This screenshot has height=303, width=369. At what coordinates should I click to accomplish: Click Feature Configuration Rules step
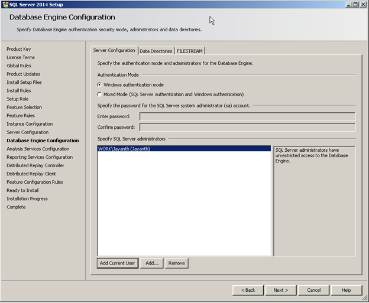point(35,182)
